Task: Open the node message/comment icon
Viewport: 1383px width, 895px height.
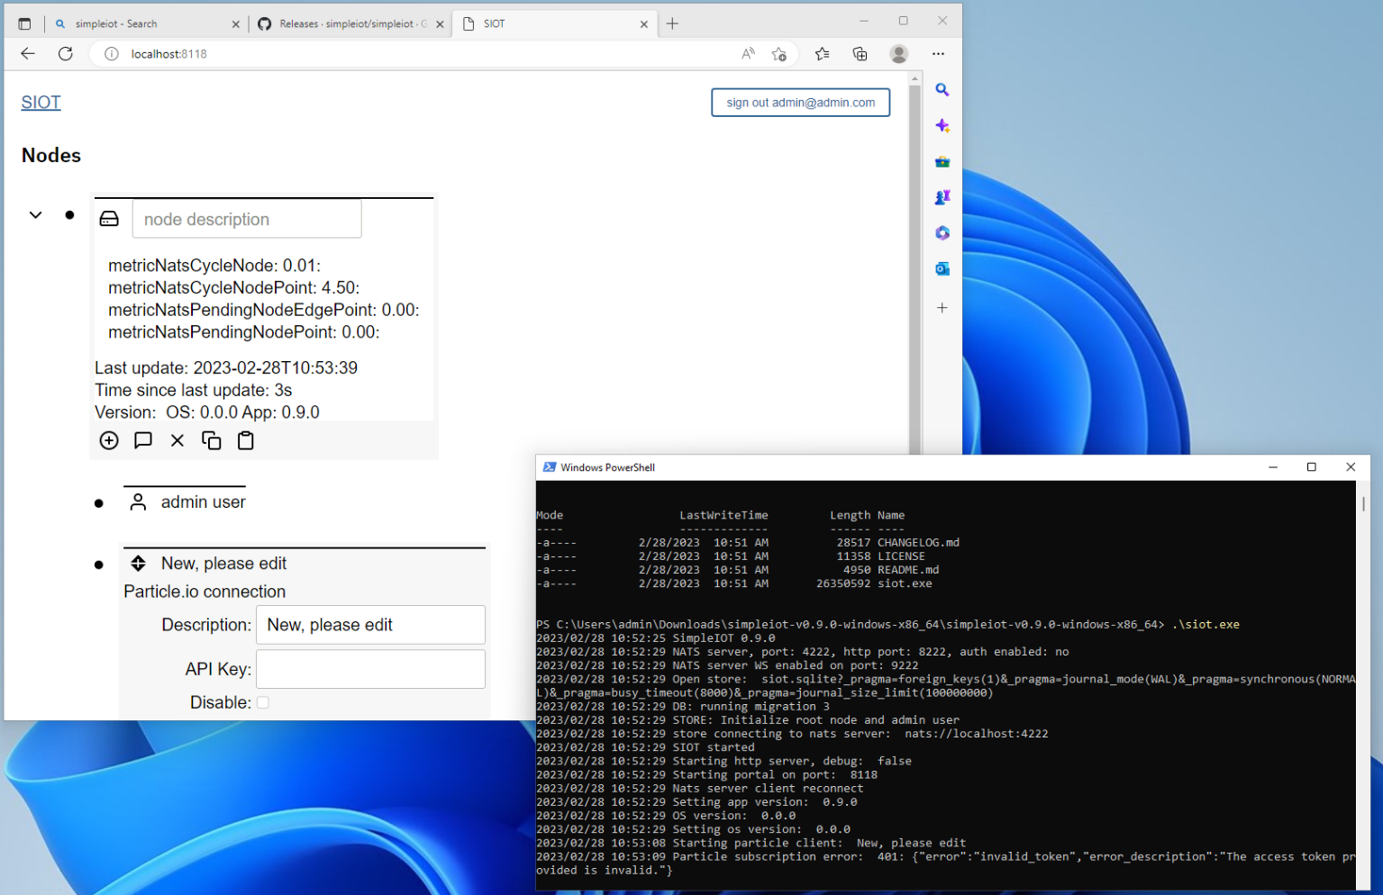Action: click(142, 440)
